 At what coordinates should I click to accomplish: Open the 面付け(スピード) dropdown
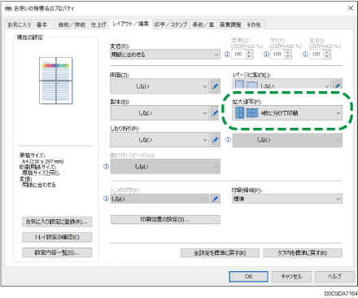point(165,166)
